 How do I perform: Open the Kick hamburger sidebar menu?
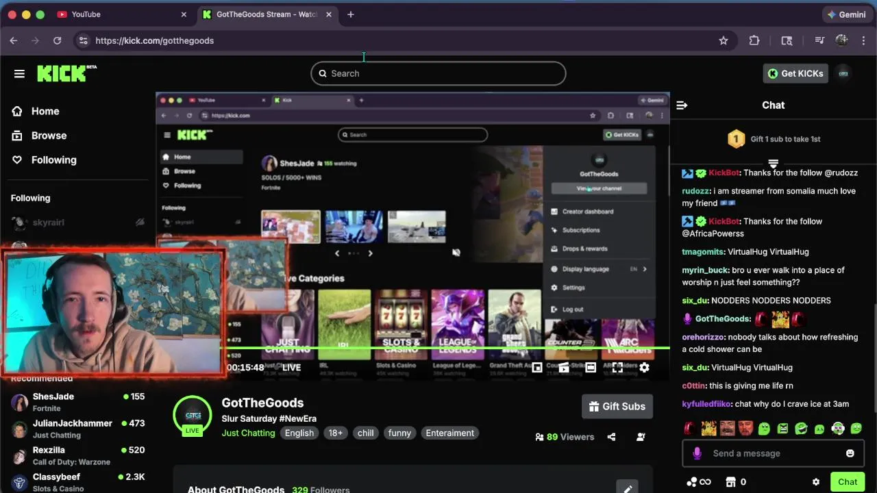19,73
